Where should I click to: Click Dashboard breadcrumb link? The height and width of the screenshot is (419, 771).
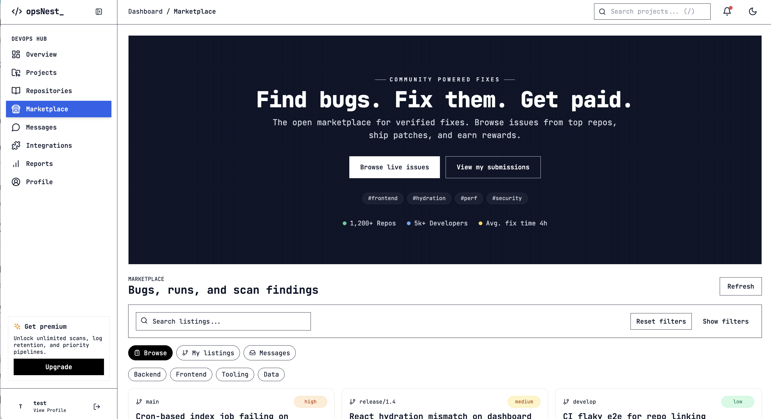click(145, 11)
